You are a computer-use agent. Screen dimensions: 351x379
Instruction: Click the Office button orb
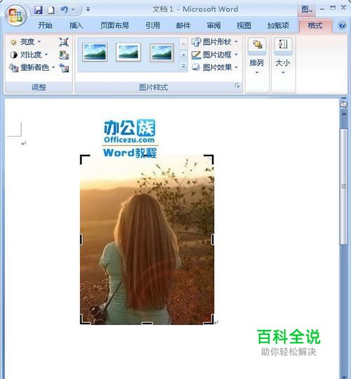(x=15, y=15)
